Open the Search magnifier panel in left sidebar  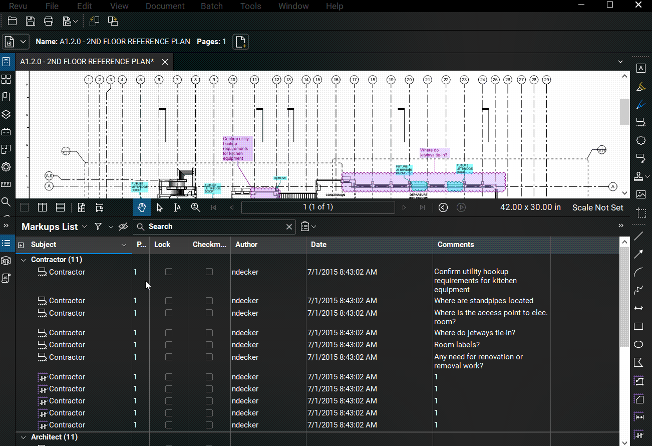[6, 202]
